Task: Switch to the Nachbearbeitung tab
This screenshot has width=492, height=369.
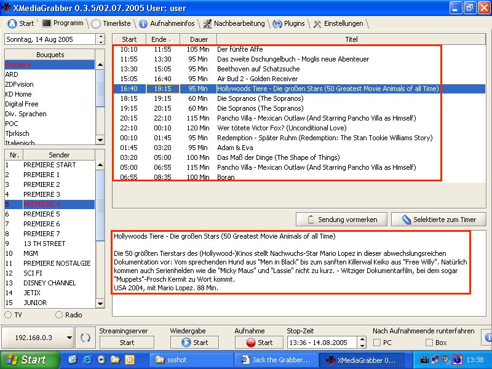Action: coord(234,23)
